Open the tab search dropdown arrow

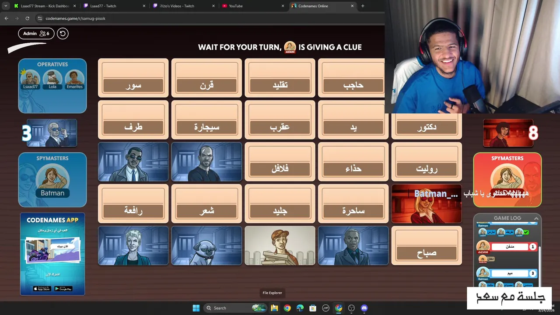[5, 6]
